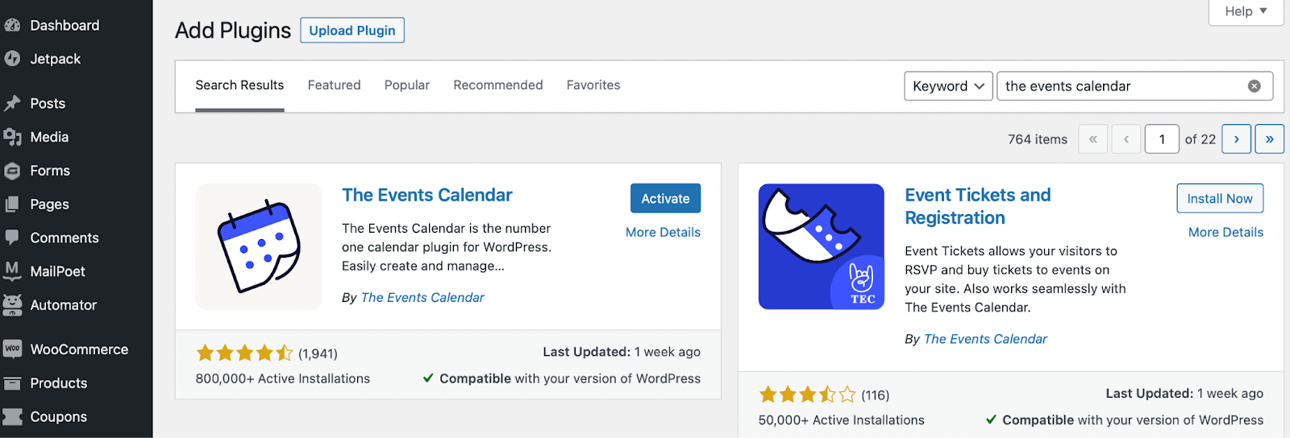Switch to the Popular tab
Image resolution: width=1290 pixels, height=438 pixels.
pos(406,85)
